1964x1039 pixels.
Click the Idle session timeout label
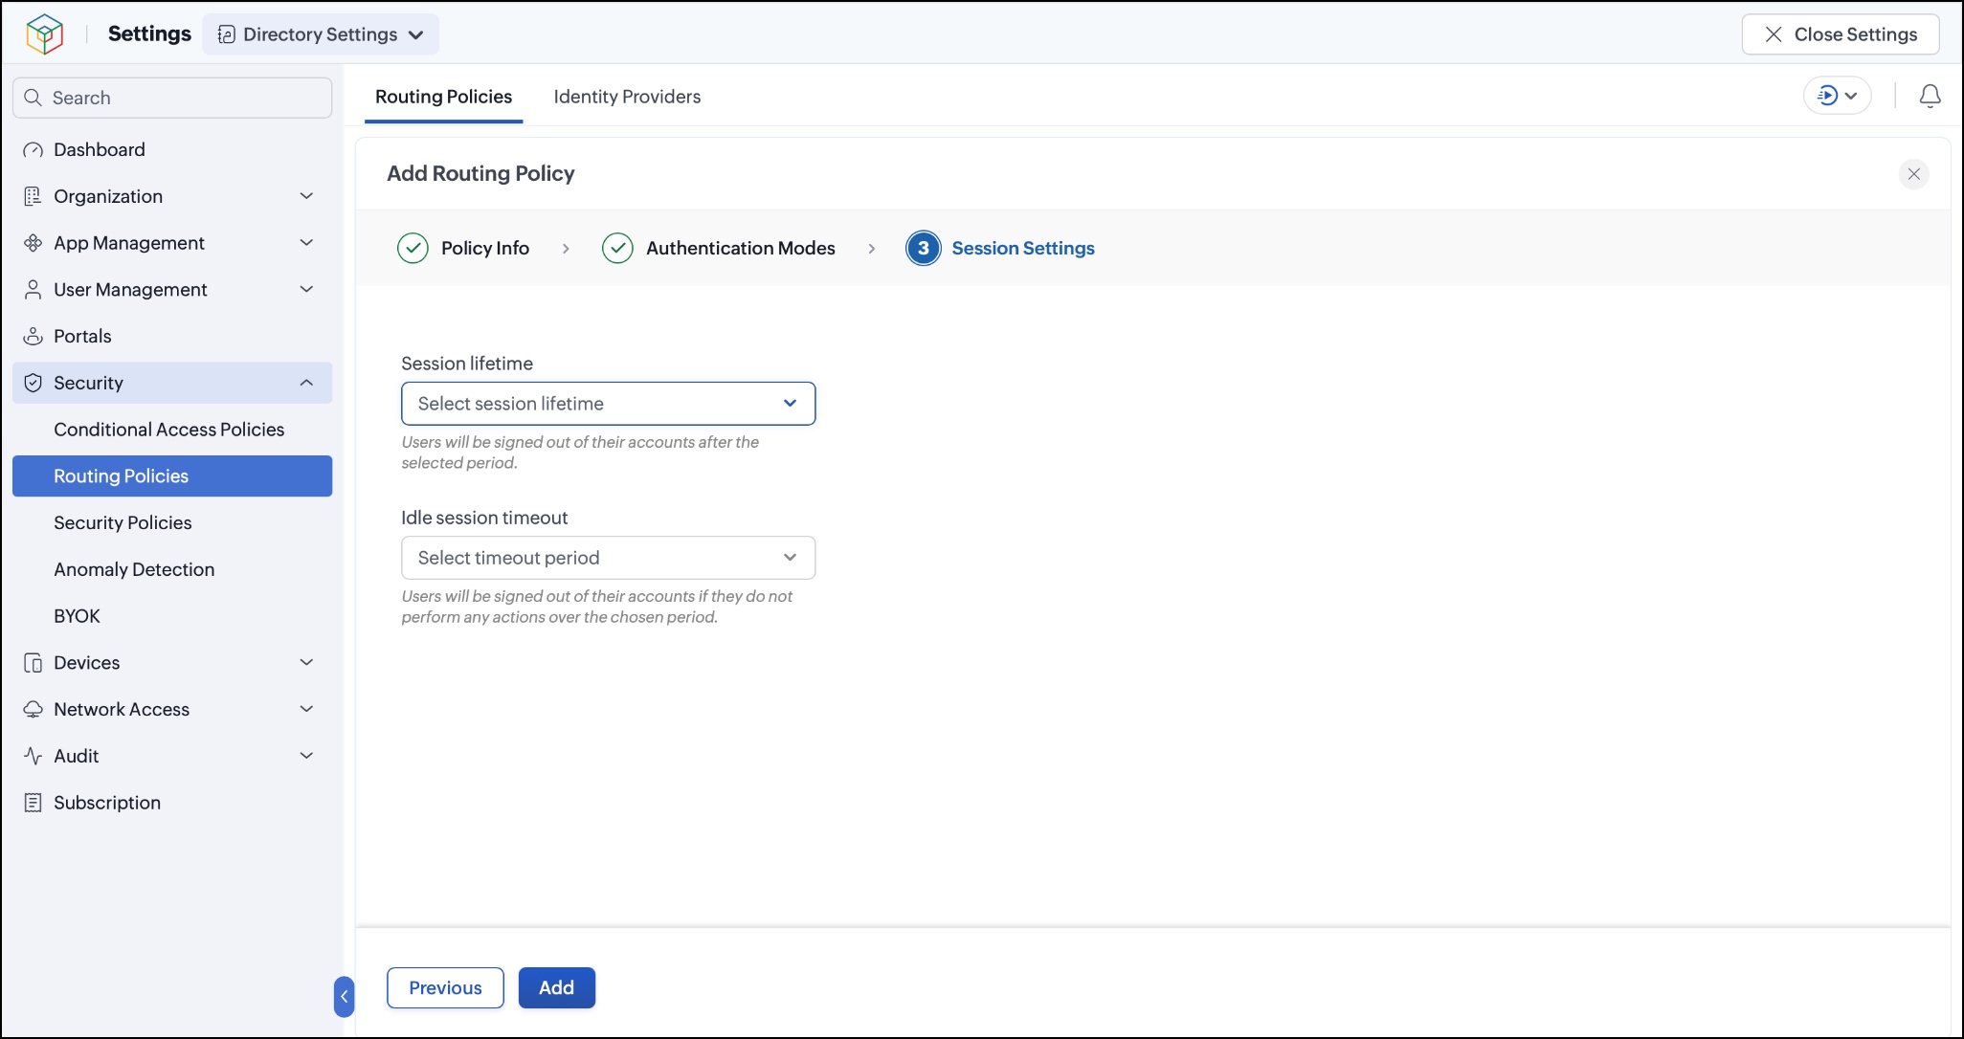tap(484, 518)
